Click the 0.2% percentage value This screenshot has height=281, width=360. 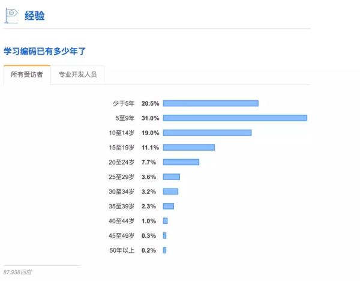pyautogui.click(x=150, y=250)
